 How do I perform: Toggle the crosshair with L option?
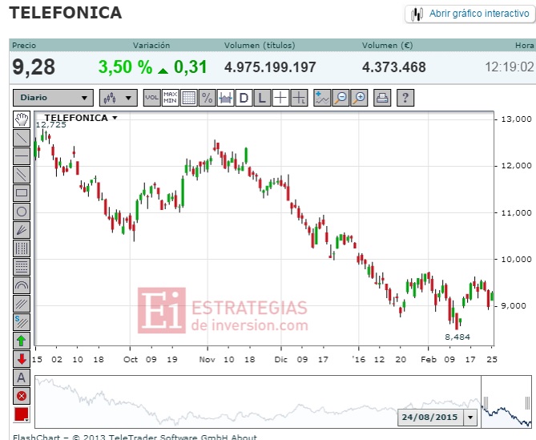299,98
